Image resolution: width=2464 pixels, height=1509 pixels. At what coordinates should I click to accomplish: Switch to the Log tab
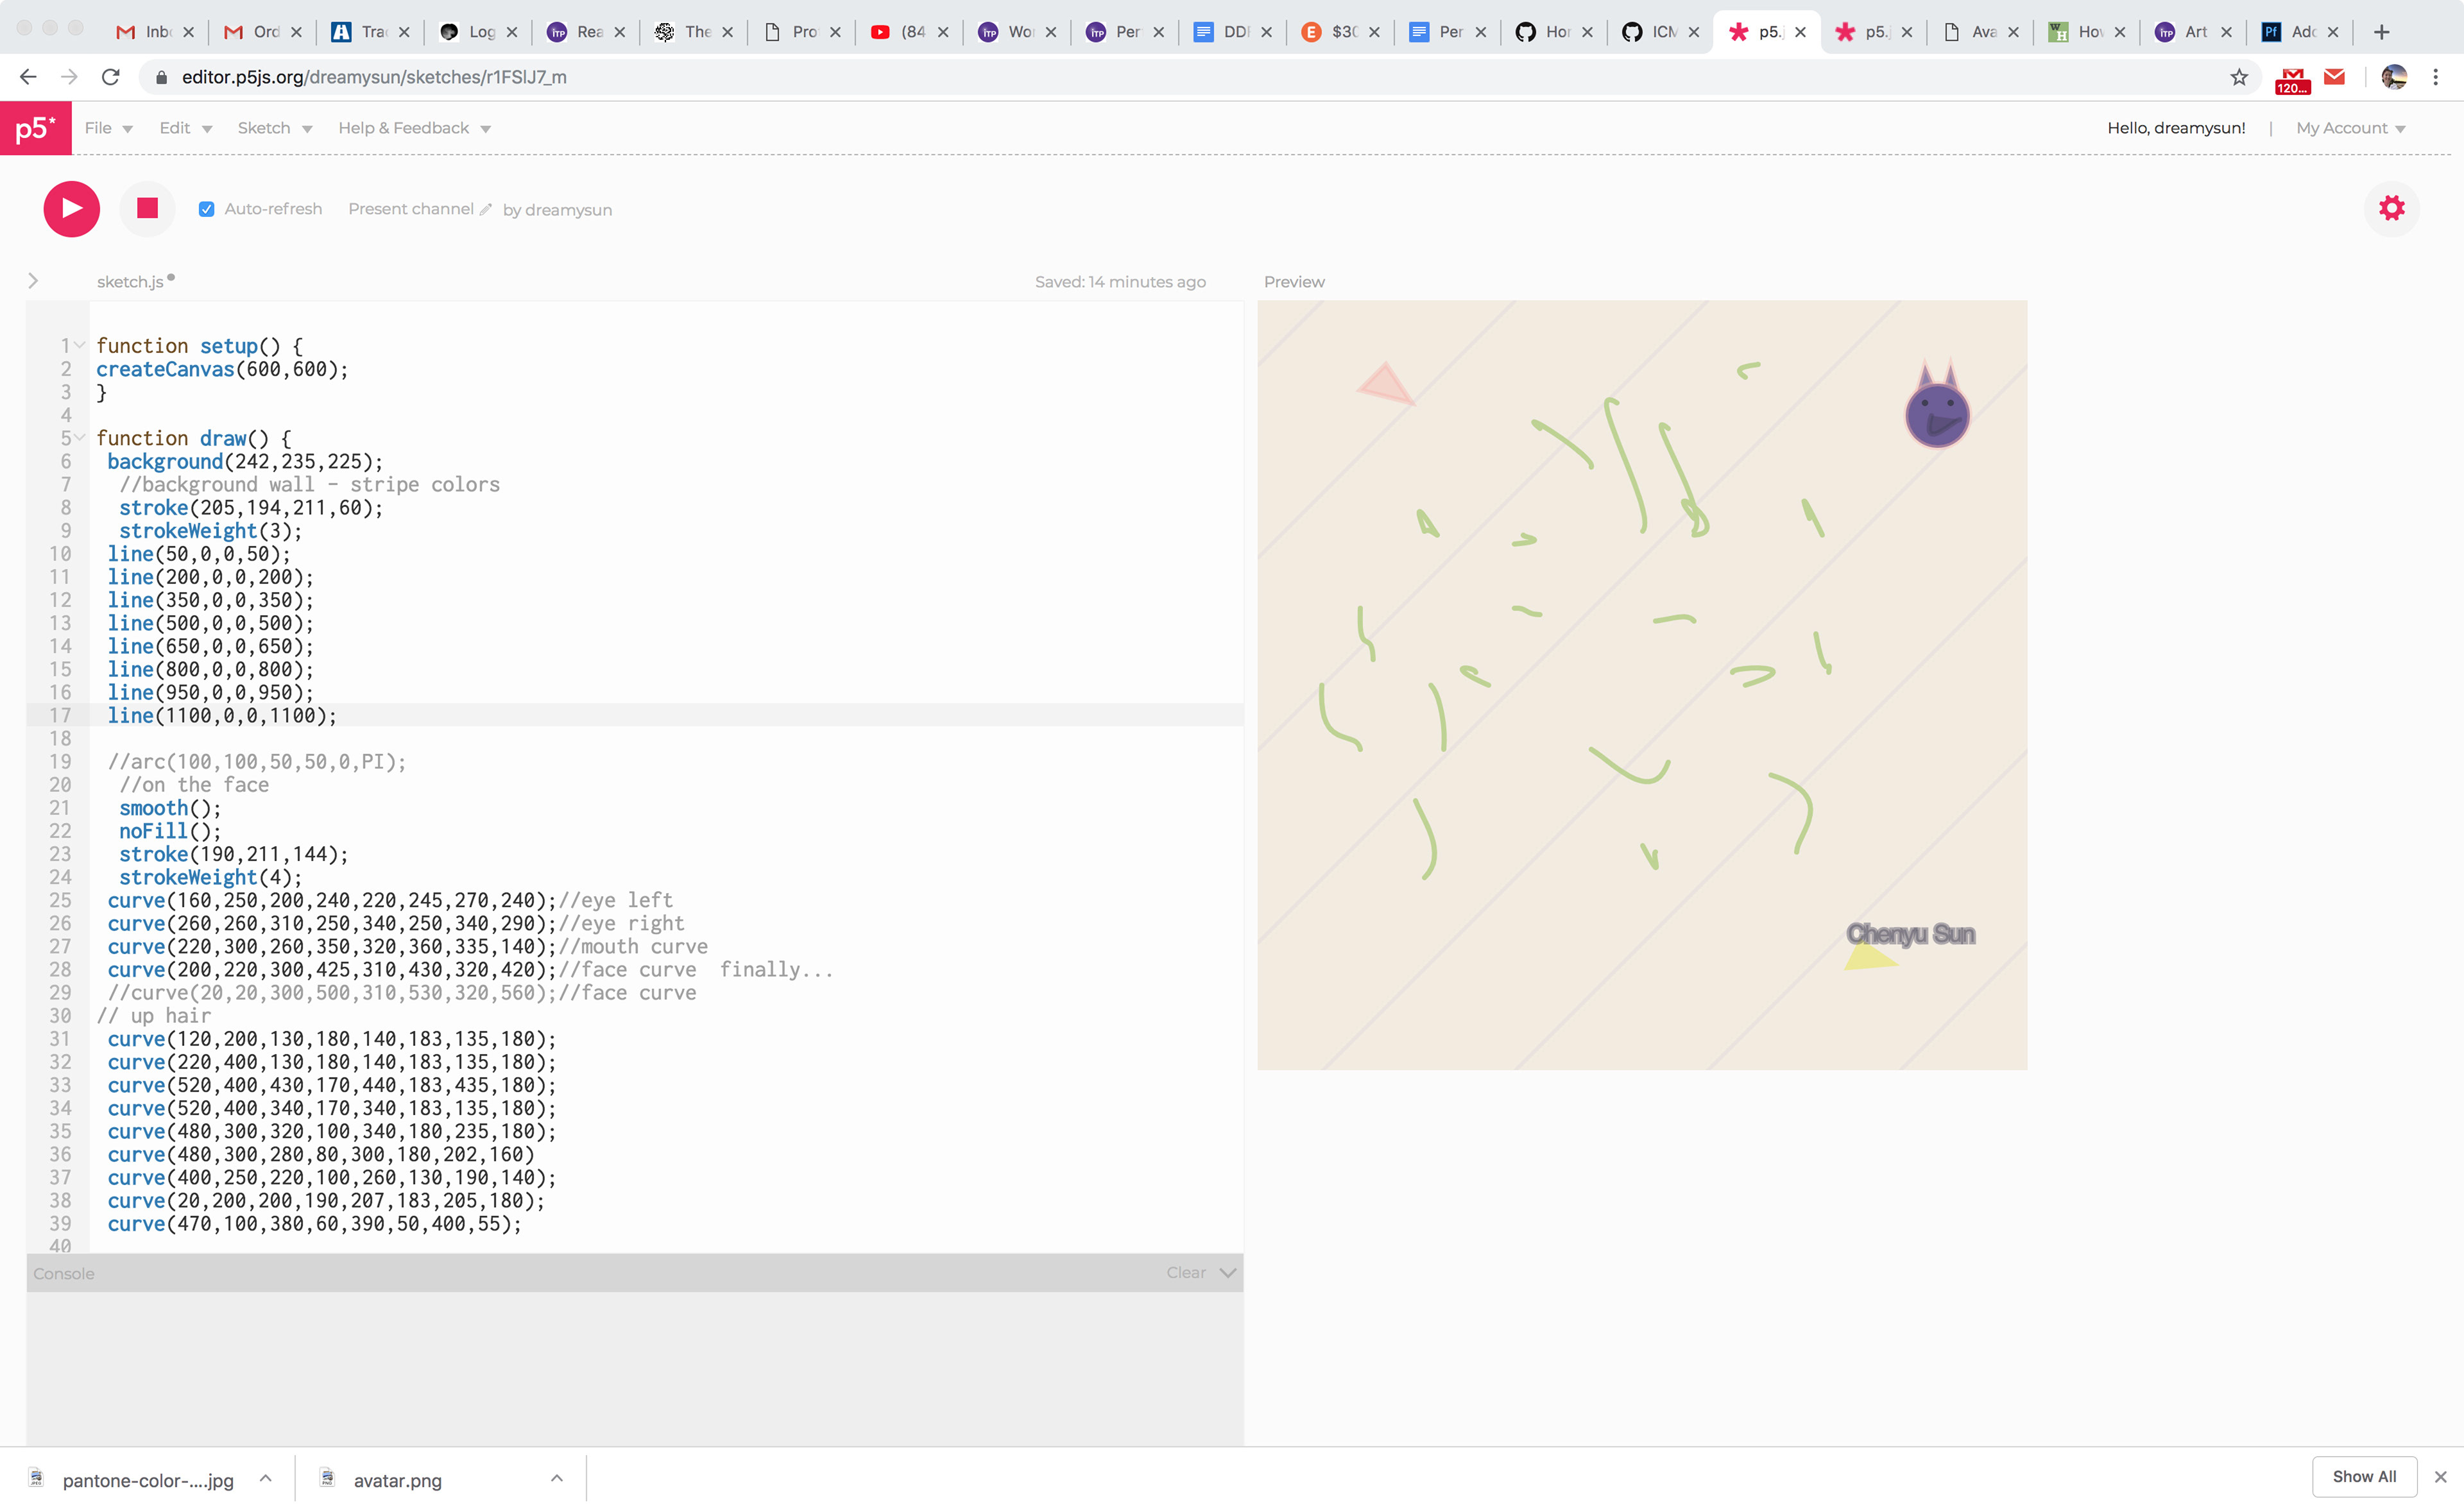click(x=480, y=32)
